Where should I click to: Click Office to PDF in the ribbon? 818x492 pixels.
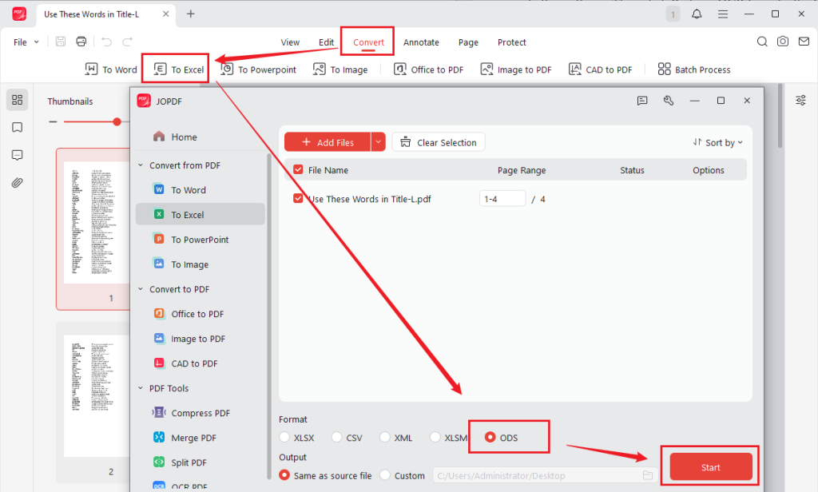[428, 69]
